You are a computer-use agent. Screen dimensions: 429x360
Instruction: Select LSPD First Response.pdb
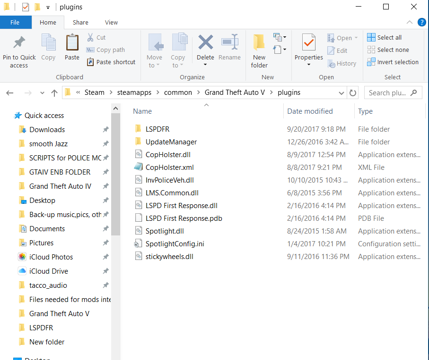(x=184, y=218)
